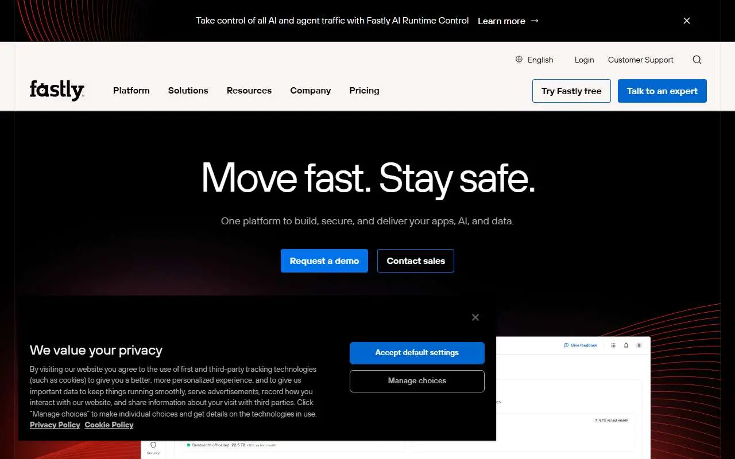
Task: Open the Privacy Policy link
Action: pyautogui.click(x=55, y=425)
